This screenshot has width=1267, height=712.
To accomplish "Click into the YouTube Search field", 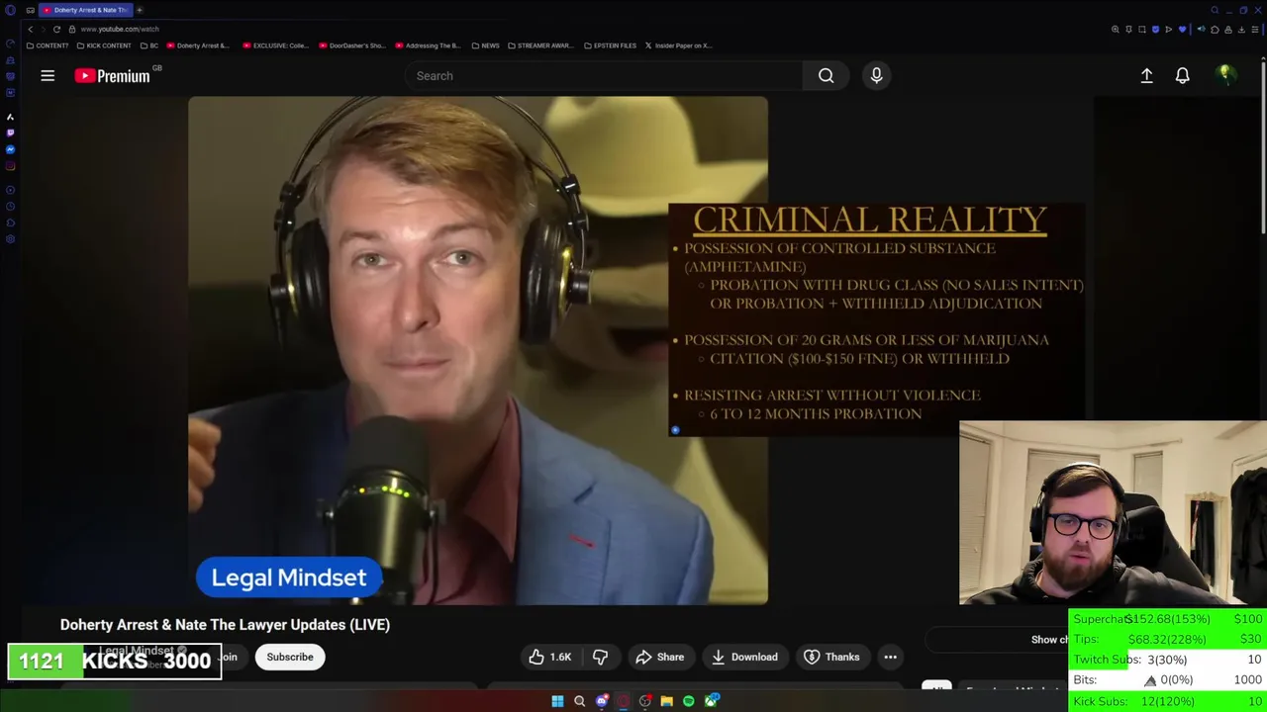I will coord(604,75).
